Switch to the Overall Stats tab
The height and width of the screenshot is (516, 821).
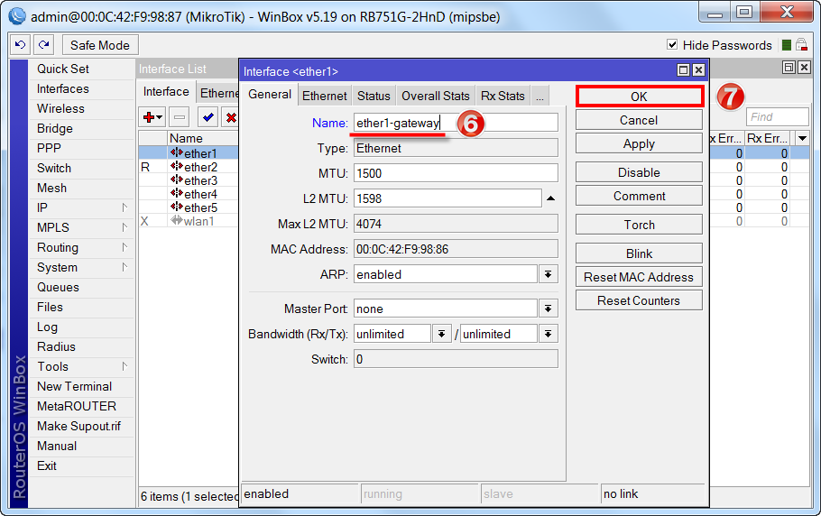(x=435, y=96)
